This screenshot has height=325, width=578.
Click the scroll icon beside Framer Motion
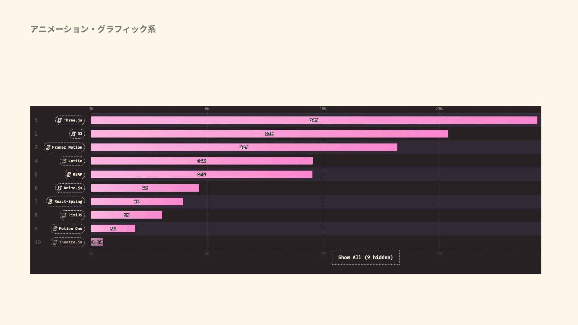48,147
